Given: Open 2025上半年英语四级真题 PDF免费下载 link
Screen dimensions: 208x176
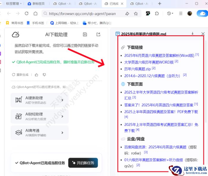Looking at the screenshot, I should click(161, 112).
